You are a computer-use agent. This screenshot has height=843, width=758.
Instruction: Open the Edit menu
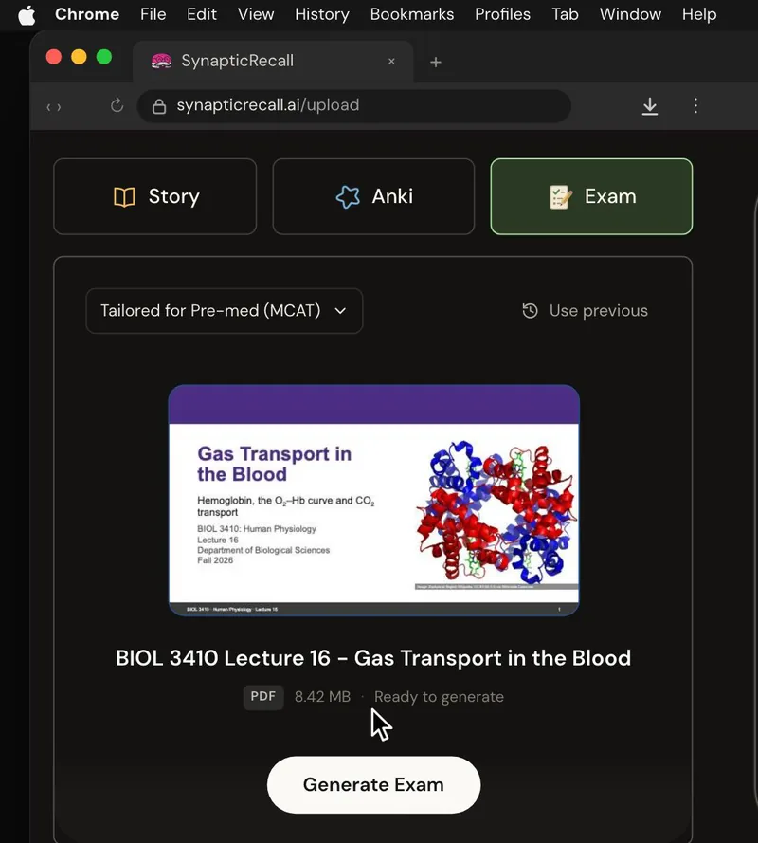point(202,14)
